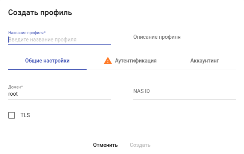Click the Создать button
244x154 pixels.
[140, 145]
